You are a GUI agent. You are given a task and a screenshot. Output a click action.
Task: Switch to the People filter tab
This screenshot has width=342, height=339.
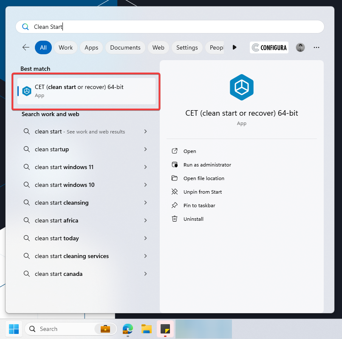(215, 47)
